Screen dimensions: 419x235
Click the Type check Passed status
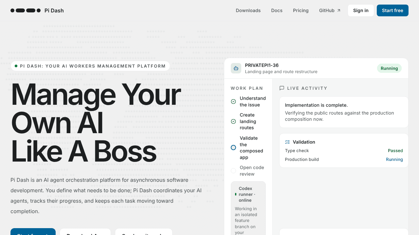click(395, 150)
